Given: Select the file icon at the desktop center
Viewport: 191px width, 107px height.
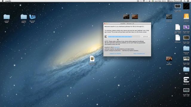Looking at the screenshot, I should click(92, 59).
